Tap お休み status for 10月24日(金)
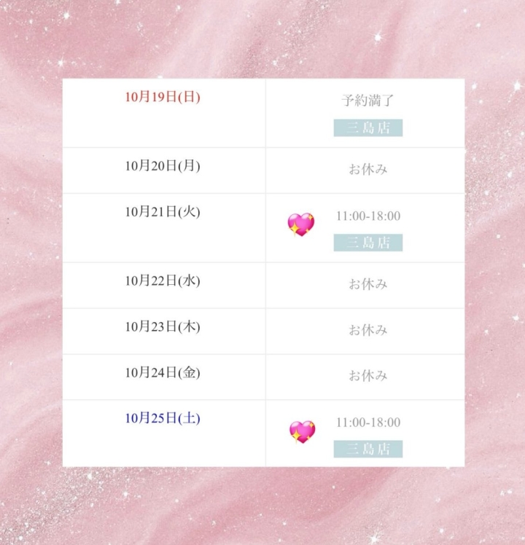 point(368,376)
